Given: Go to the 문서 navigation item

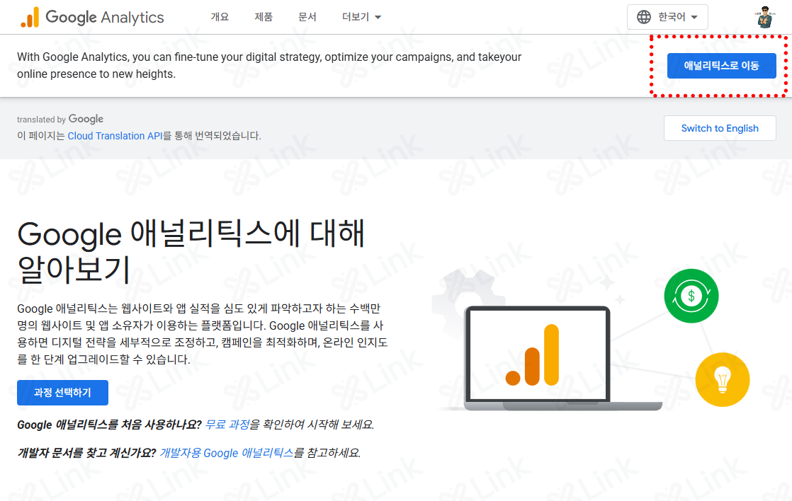Looking at the screenshot, I should point(307,17).
